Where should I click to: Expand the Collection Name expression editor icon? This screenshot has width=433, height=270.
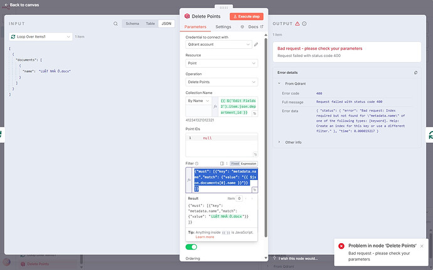click(255, 113)
